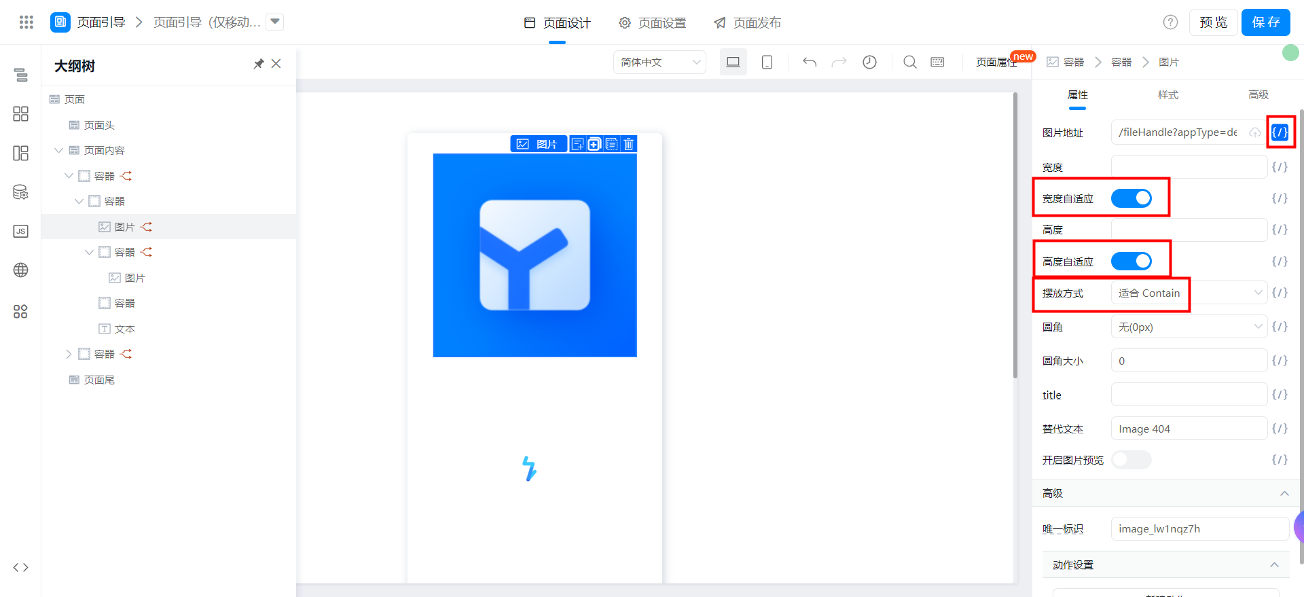This screenshot has width=1304, height=597.
Task: Select the 属性 tab
Action: [1078, 94]
